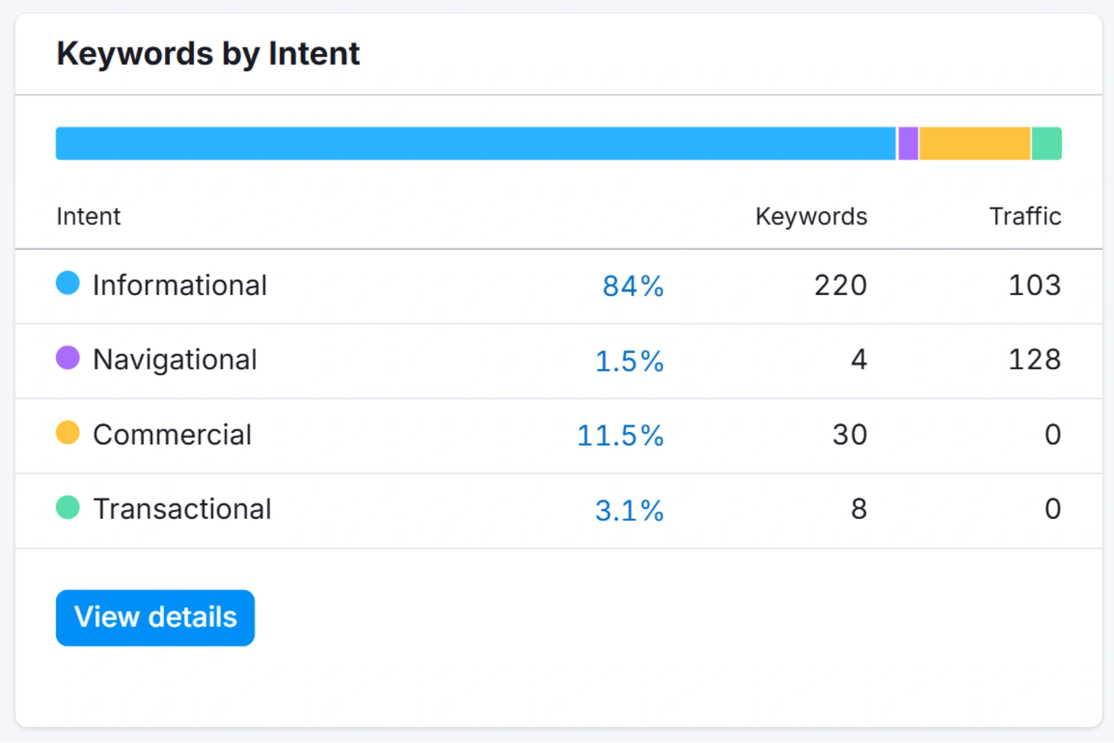Screen dimensions: 1114x743
Task: Click the Keywords column header
Action: (811, 216)
